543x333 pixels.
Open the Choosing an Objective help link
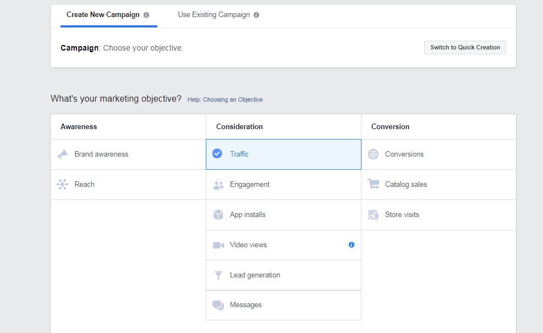click(225, 100)
